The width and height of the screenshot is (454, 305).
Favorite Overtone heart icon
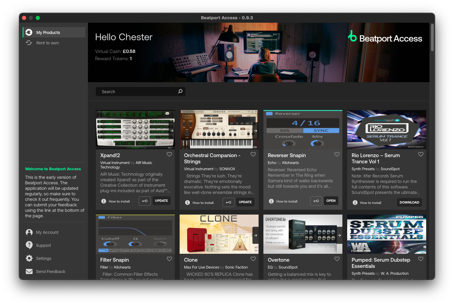click(x=337, y=259)
